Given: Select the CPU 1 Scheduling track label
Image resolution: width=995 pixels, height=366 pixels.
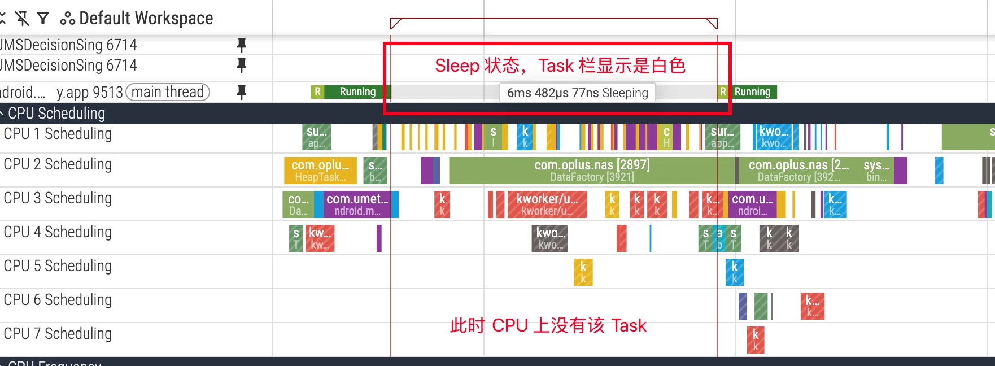Looking at the screenshot, I should 58,134.
